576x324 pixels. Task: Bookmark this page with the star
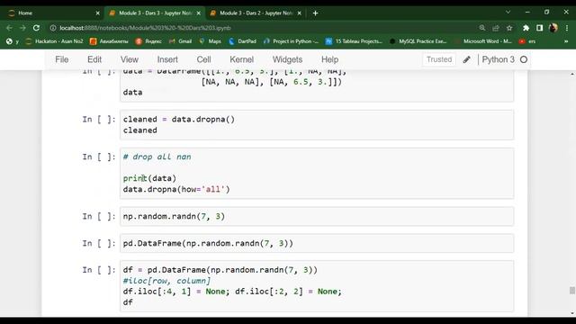click(x=509, y=28)
